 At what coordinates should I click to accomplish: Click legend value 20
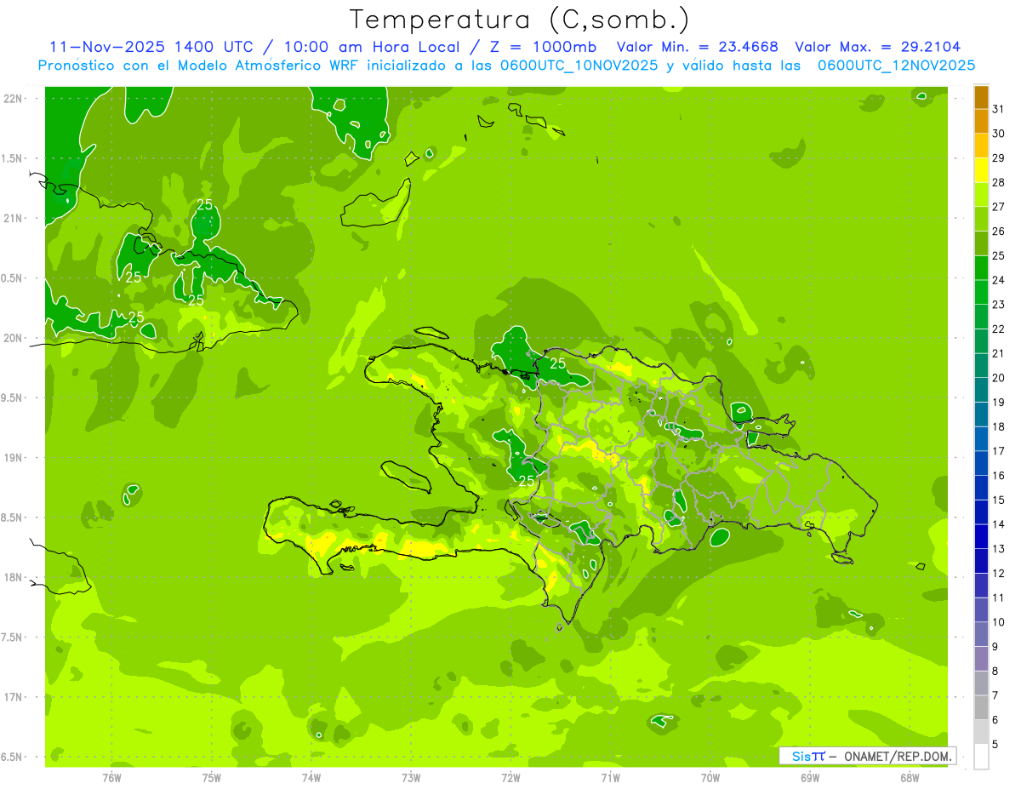[999, 377]
